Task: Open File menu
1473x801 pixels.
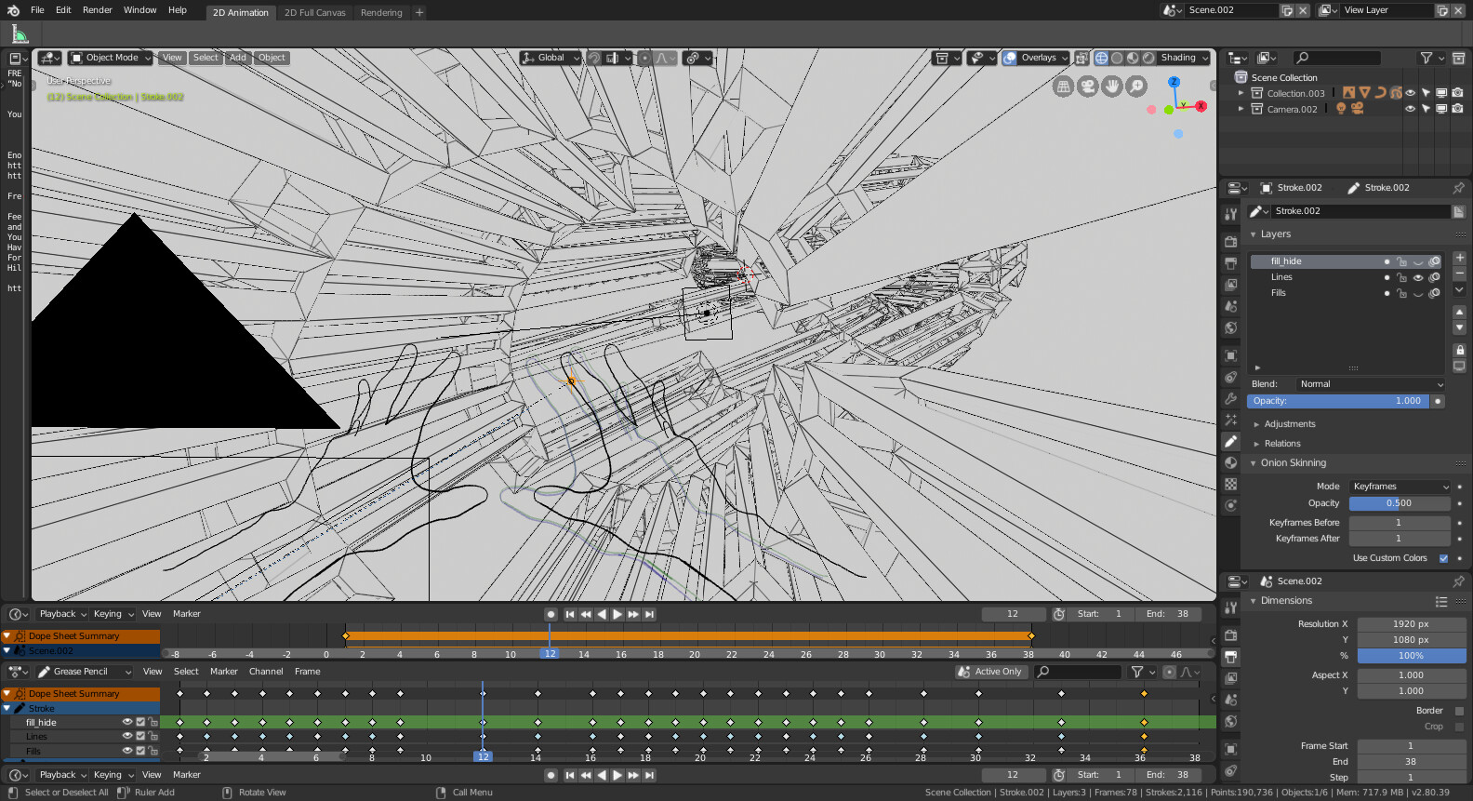Action: click(37, 10)
